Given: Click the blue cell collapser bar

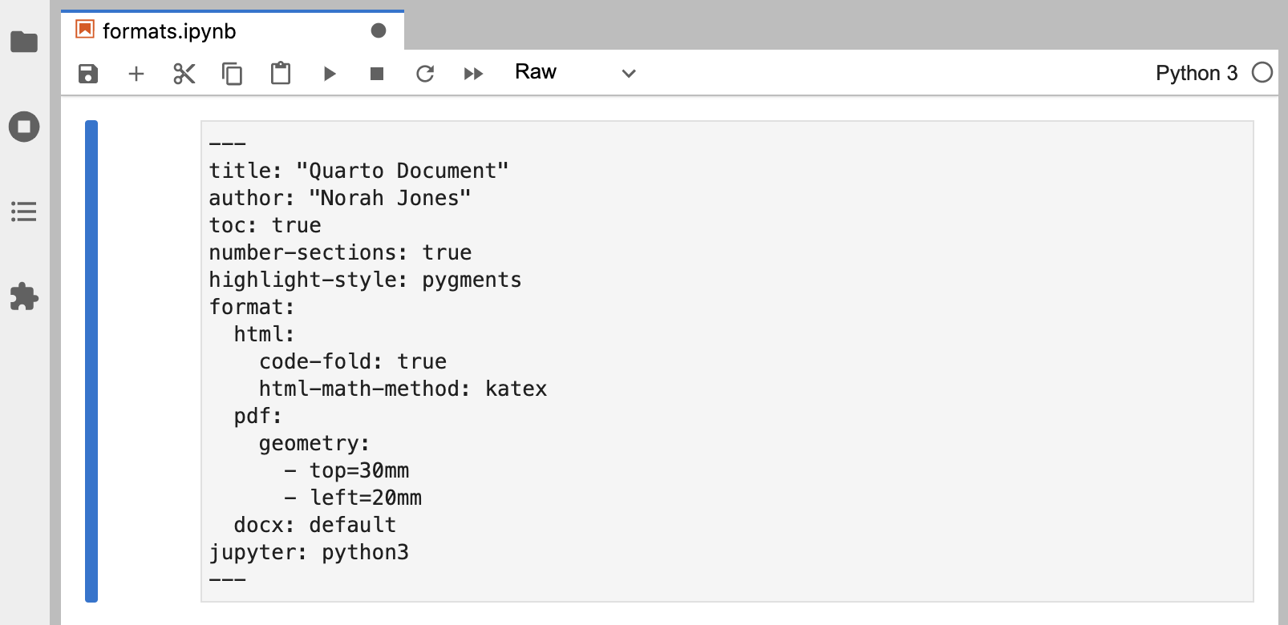Looking at the screenshot, I should point(91,361).
